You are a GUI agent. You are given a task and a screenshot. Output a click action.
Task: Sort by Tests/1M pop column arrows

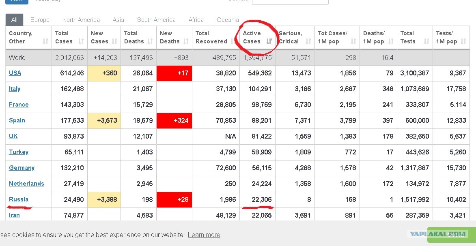coord(463,42)
